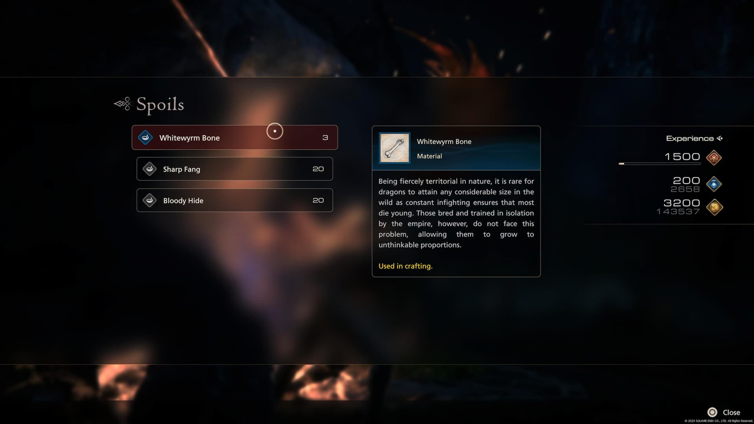Select the Whitewyrm Bone spoil item
The image size is (754, 424).
234,137
